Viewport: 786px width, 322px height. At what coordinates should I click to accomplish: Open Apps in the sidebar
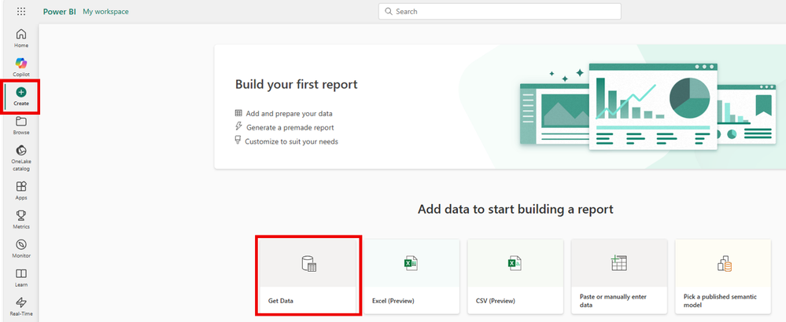click(x=21, y=191)
